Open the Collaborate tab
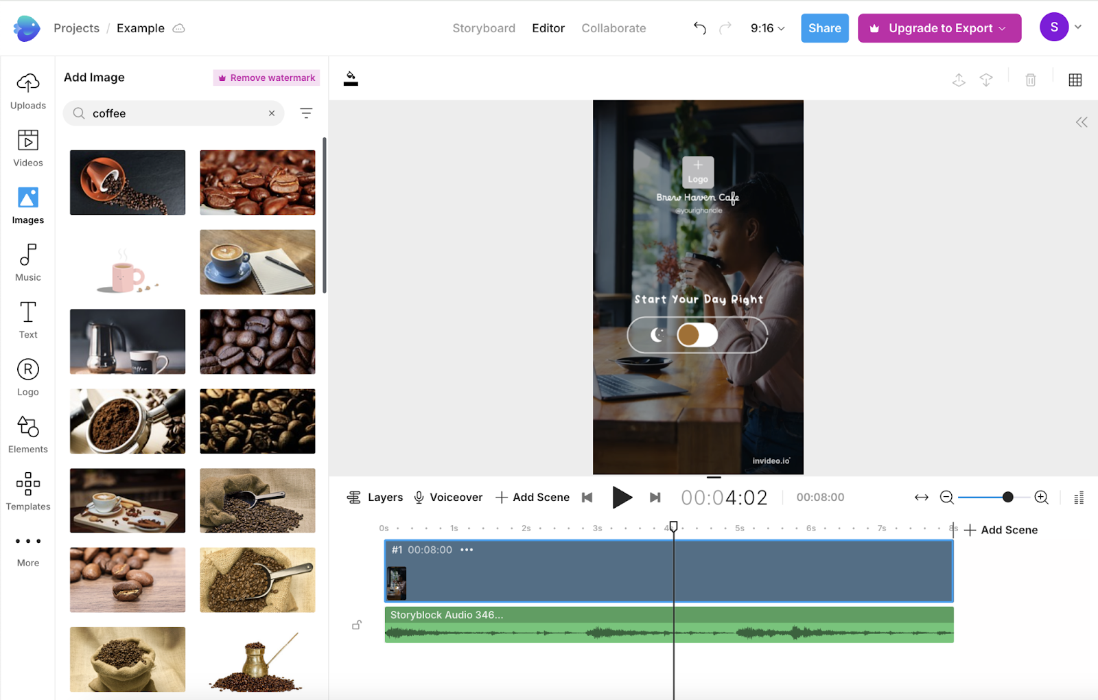The height and width of the screenshot is (700, 1098). [614, 28]
